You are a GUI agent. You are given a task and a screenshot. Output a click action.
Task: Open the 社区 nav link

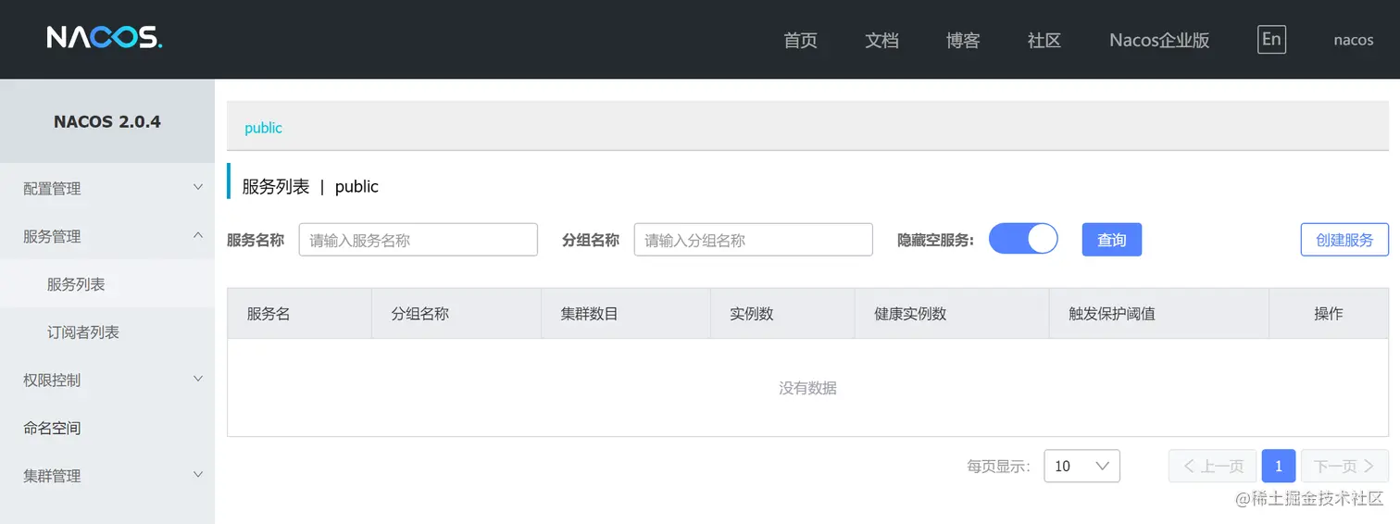click(1044, 40)
